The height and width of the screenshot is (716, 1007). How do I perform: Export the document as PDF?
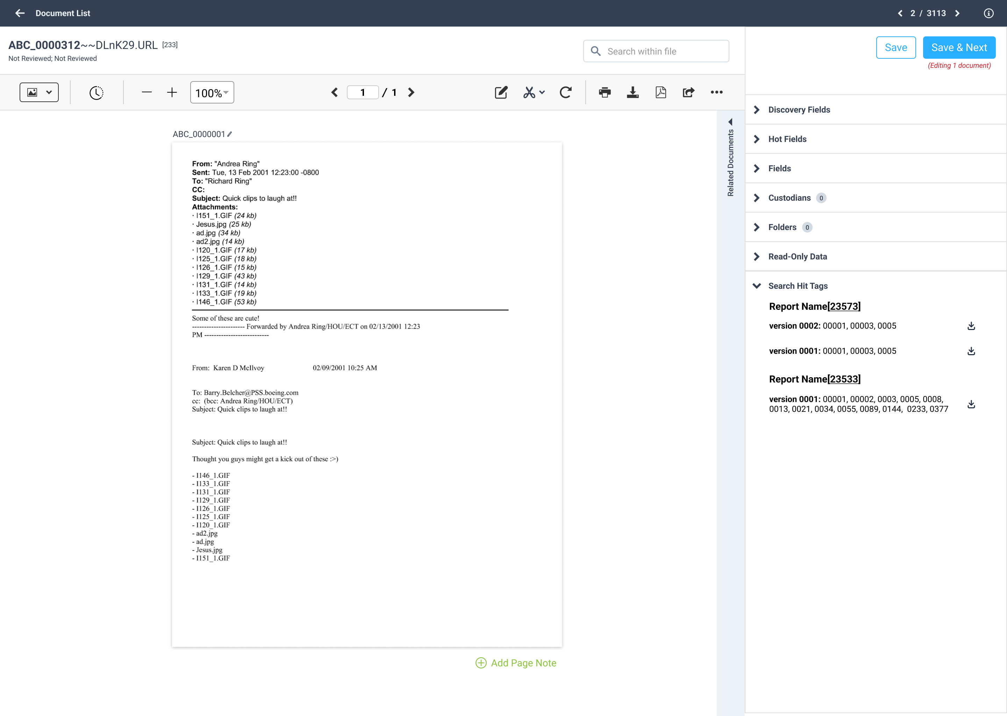[660, 92]
